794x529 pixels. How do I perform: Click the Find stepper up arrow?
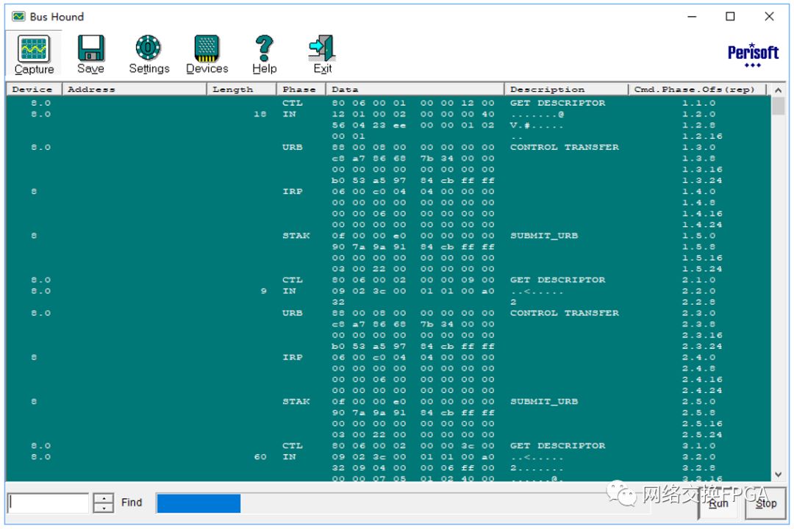point(104,498)
